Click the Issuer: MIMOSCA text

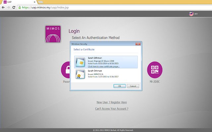click(x=95, y=74)
